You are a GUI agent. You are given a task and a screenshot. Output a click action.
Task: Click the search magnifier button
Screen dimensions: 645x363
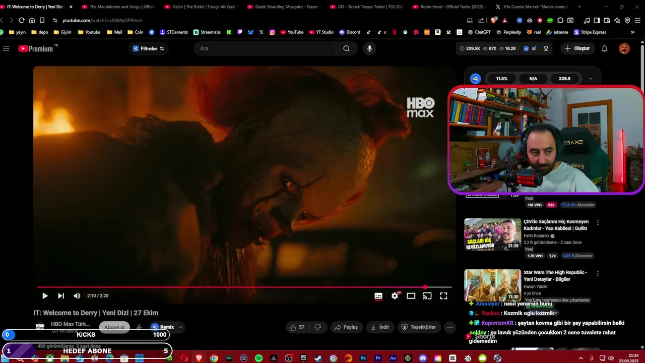pyautogui.click(x=347, y=48)
